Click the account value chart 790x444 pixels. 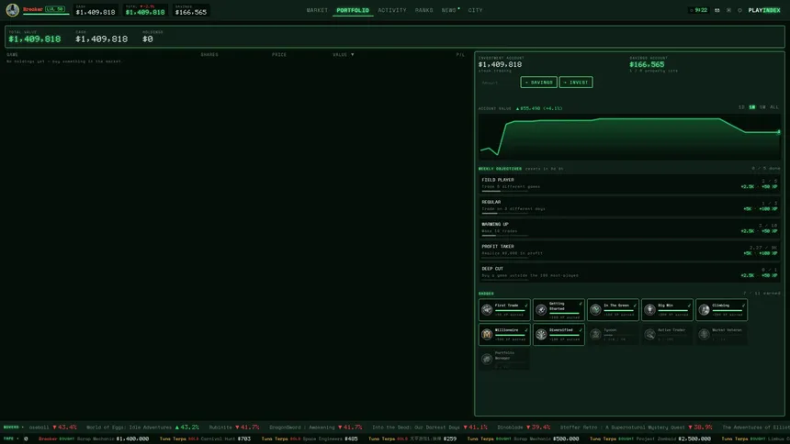click(x=629, y=137)
